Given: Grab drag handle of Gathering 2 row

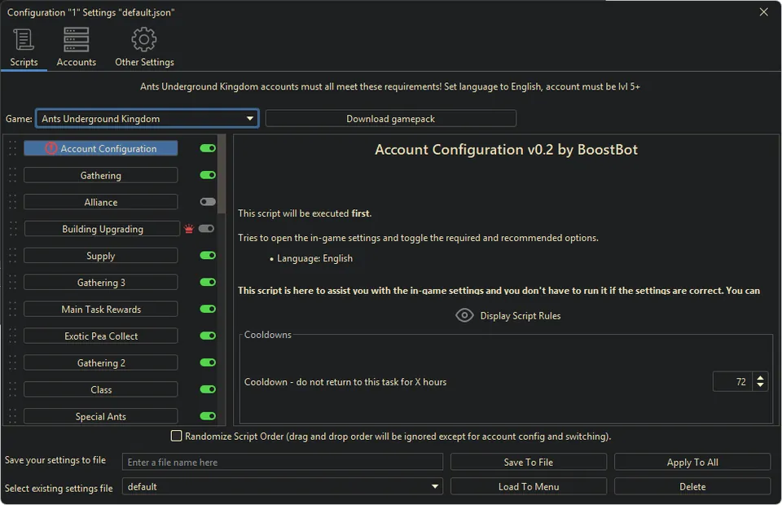Looking at the screenshot, I should click(12, 362).
